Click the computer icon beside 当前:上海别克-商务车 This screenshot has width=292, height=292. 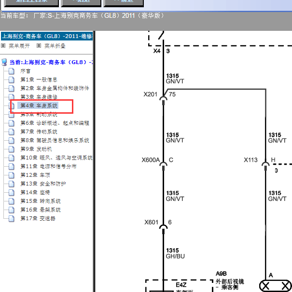(x=4, y=62)
